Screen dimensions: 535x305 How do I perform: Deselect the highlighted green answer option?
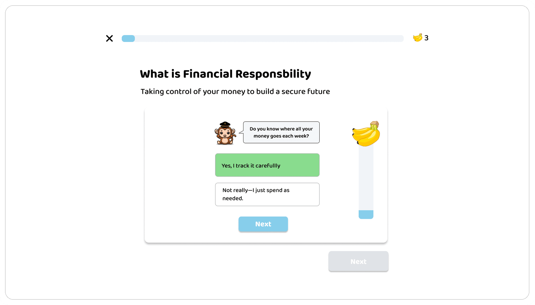click(267, 165)
